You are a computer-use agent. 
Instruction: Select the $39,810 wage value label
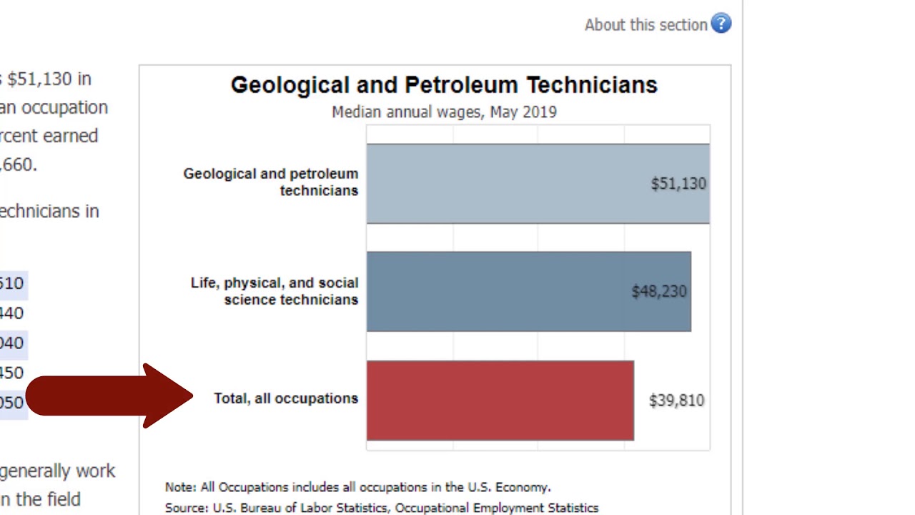[676, 401]
